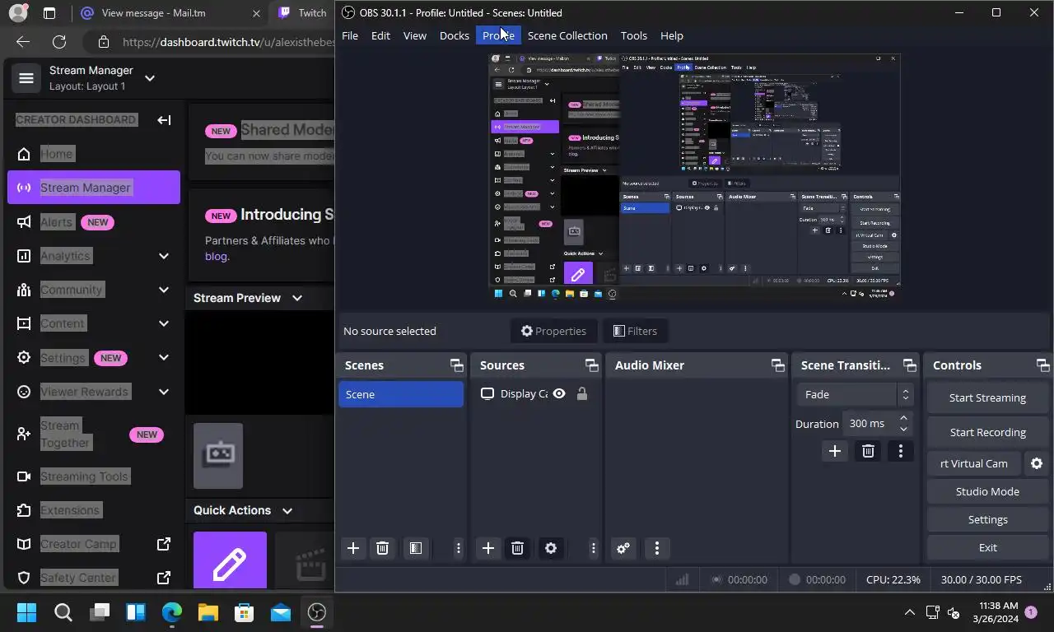Open source properties gear in Sources panel
The height and width of the screenshot is (632, 1054).
pyautogui.click(x=551, y=548)
